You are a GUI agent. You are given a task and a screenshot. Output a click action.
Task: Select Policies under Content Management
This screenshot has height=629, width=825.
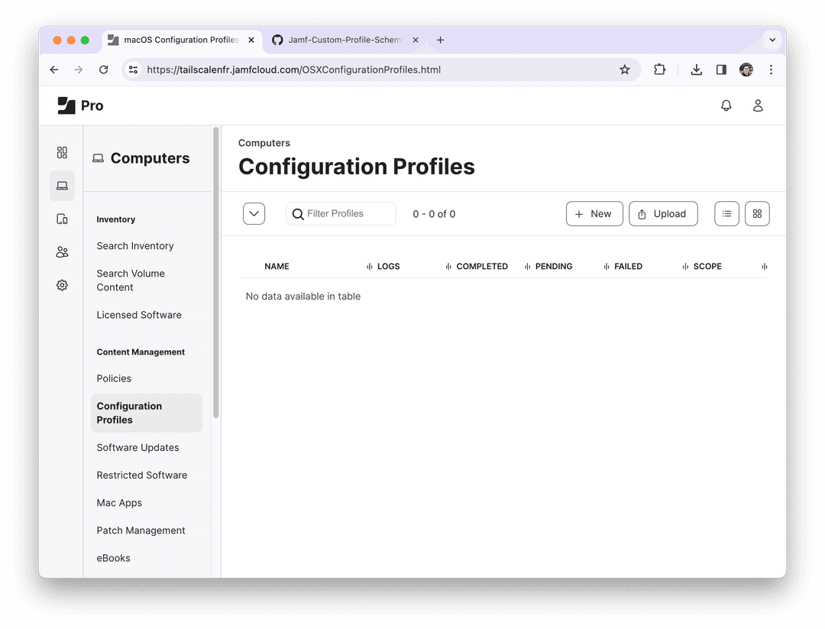tap(114, 378)
